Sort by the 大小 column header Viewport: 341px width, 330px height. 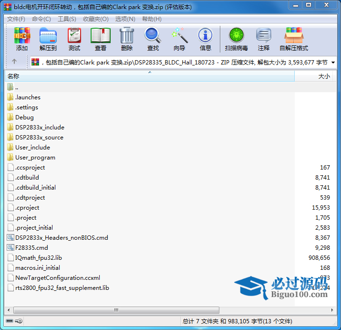(313, 76)
